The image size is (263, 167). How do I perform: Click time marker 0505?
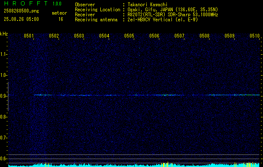click(129, 35)
